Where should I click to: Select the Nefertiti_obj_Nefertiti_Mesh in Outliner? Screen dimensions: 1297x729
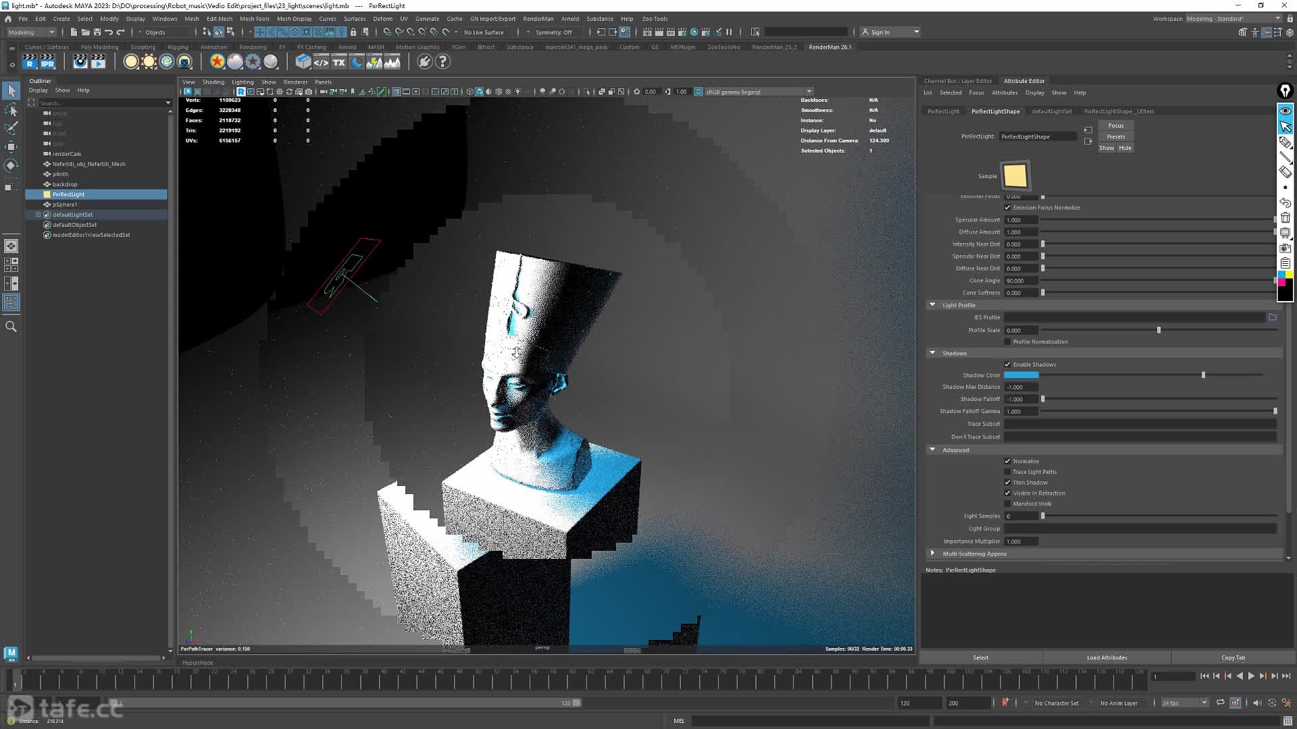88,164
